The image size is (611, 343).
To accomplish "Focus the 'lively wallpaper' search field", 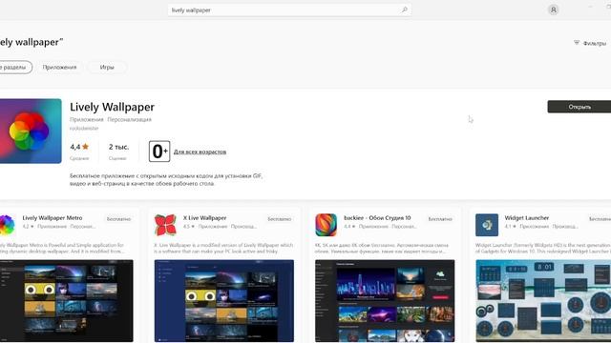I will coord(289,10).
